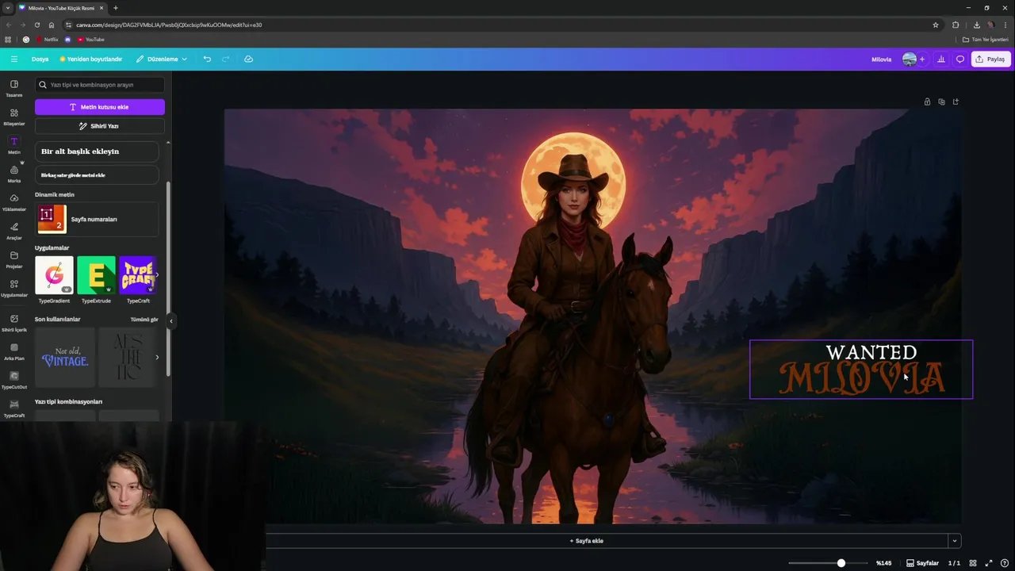Open the Tasarım sidebar panel
Viewport: 1015px width, 571px height.
click(x=14, y=88)
